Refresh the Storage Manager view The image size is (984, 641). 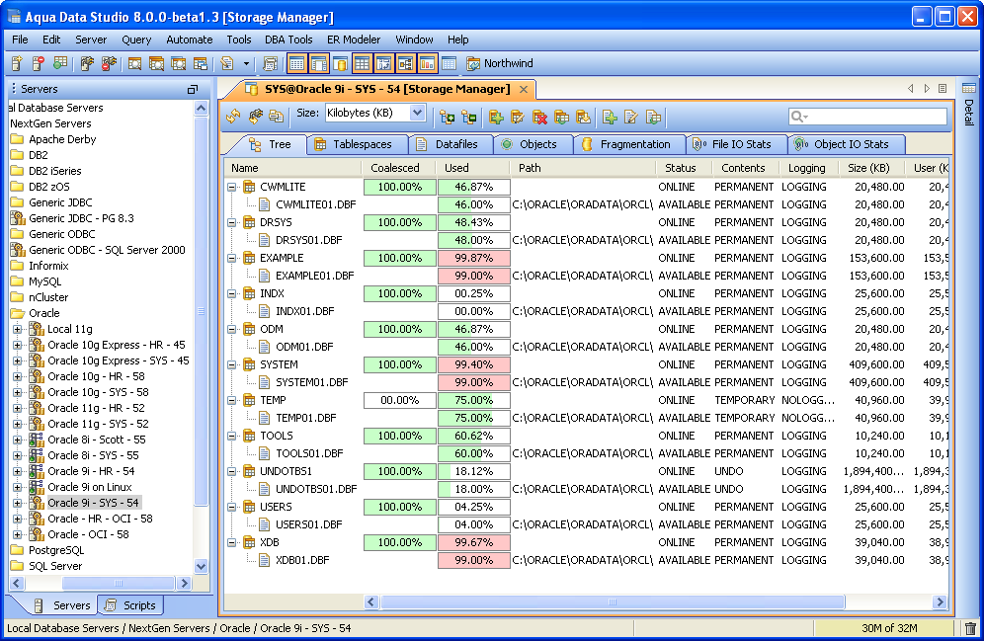(233, 116)
